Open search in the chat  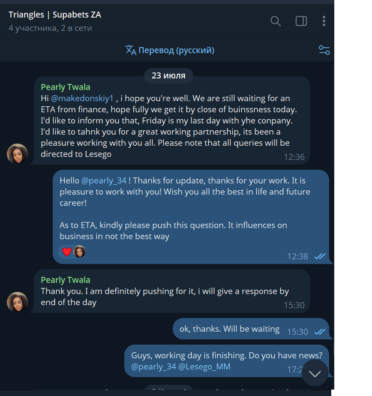click(276, 21)
